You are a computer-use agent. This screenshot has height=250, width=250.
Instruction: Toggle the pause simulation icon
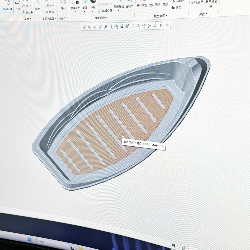pos(161,25)
